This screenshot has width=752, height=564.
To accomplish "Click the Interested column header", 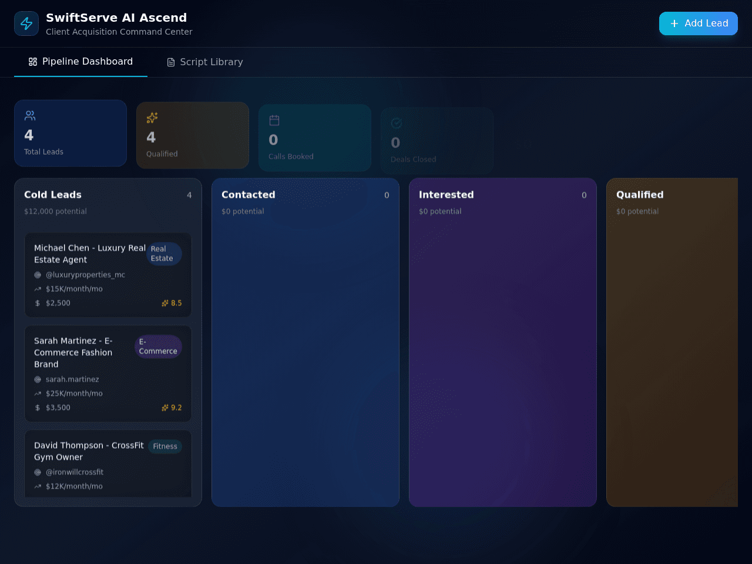I will [x=446, y=194].
